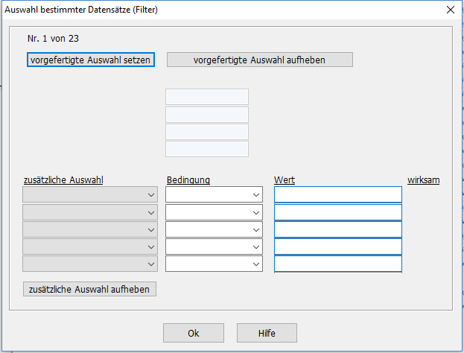464x353 pixels.
Task: Click first 'Wert' input field
Action: click(337, 195)
